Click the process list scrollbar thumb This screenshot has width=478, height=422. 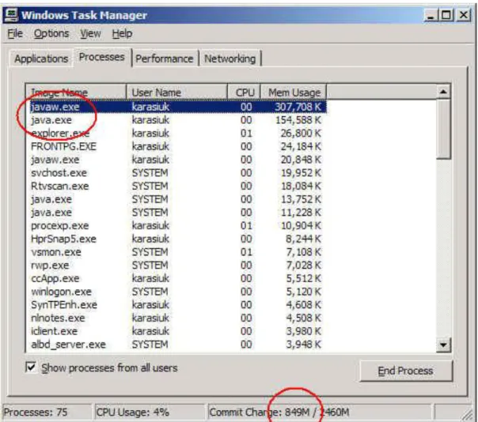point(443,129)
